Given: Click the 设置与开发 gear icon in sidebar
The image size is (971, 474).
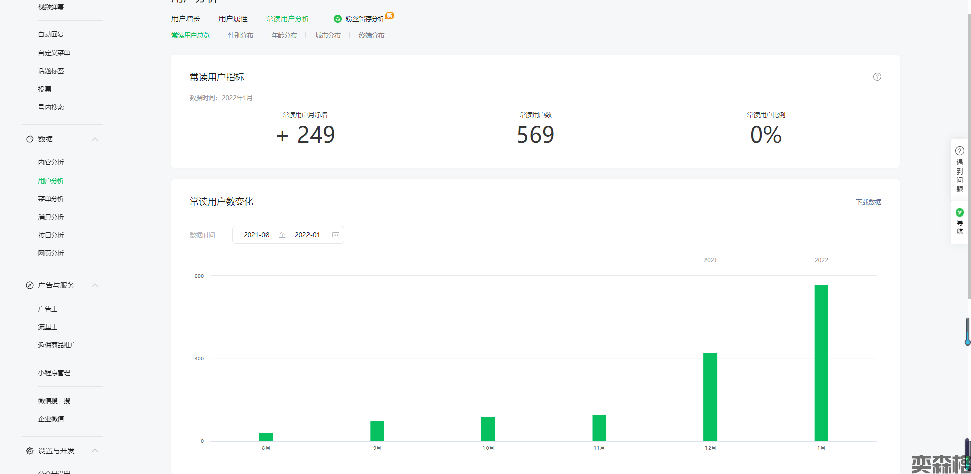Looking at the screenshot, I should [30, 451].
